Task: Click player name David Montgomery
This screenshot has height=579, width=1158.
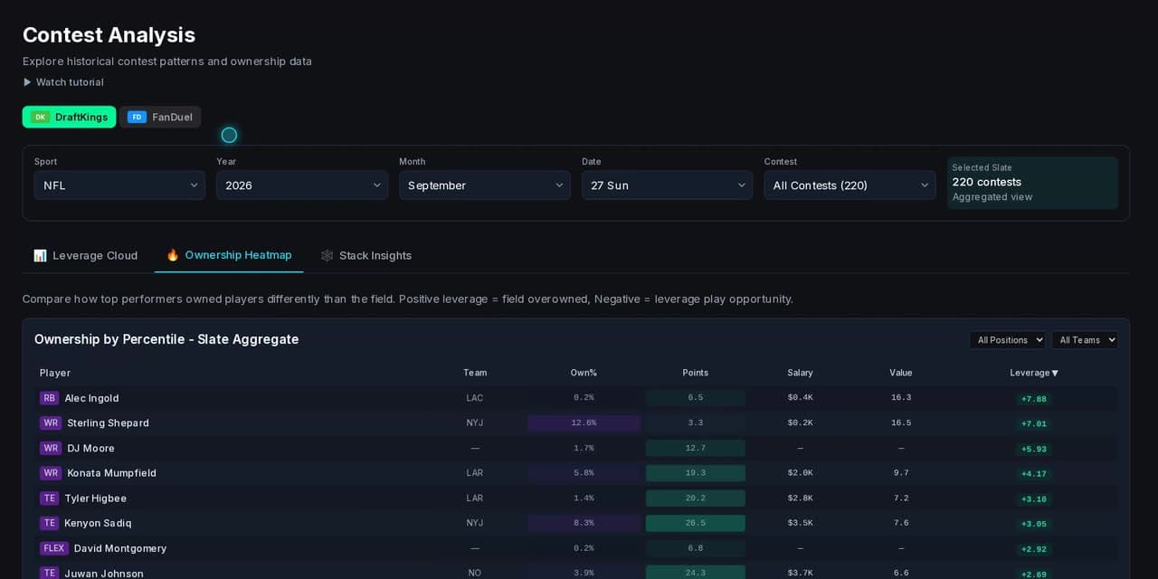Action: coord(120,548)
